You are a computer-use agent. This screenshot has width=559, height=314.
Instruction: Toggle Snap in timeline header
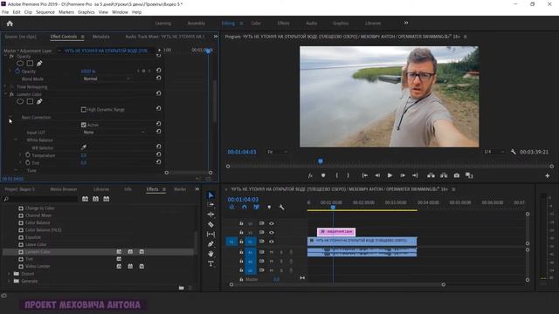coord(245,208)
